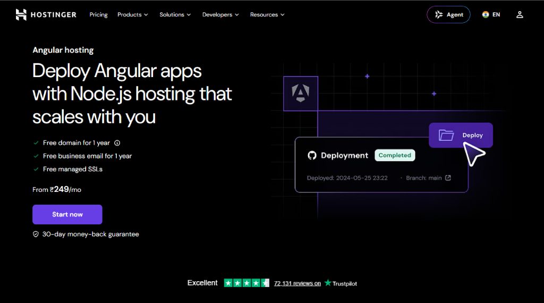Open the EN language selector
Screen dimensions: 544x303
point(491,14)
